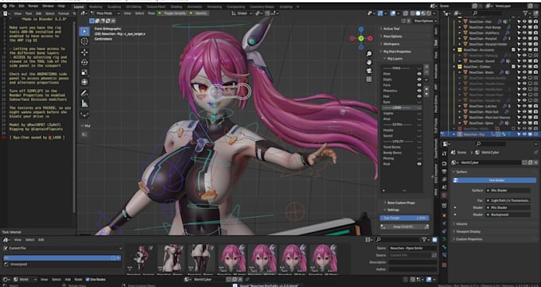
Task: Expand the Bone Custom Props section
Action: (400, 203)
